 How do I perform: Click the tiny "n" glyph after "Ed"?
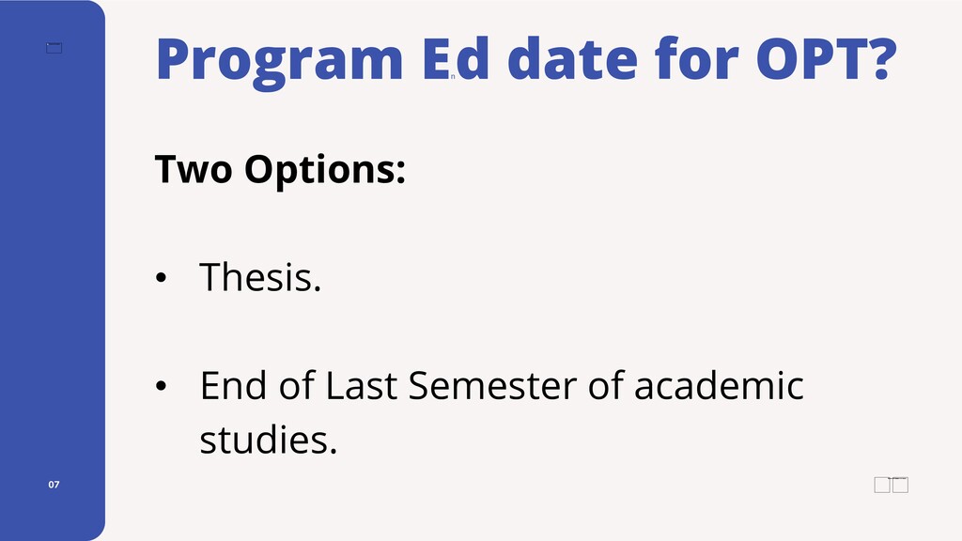(x=453, y=77)
